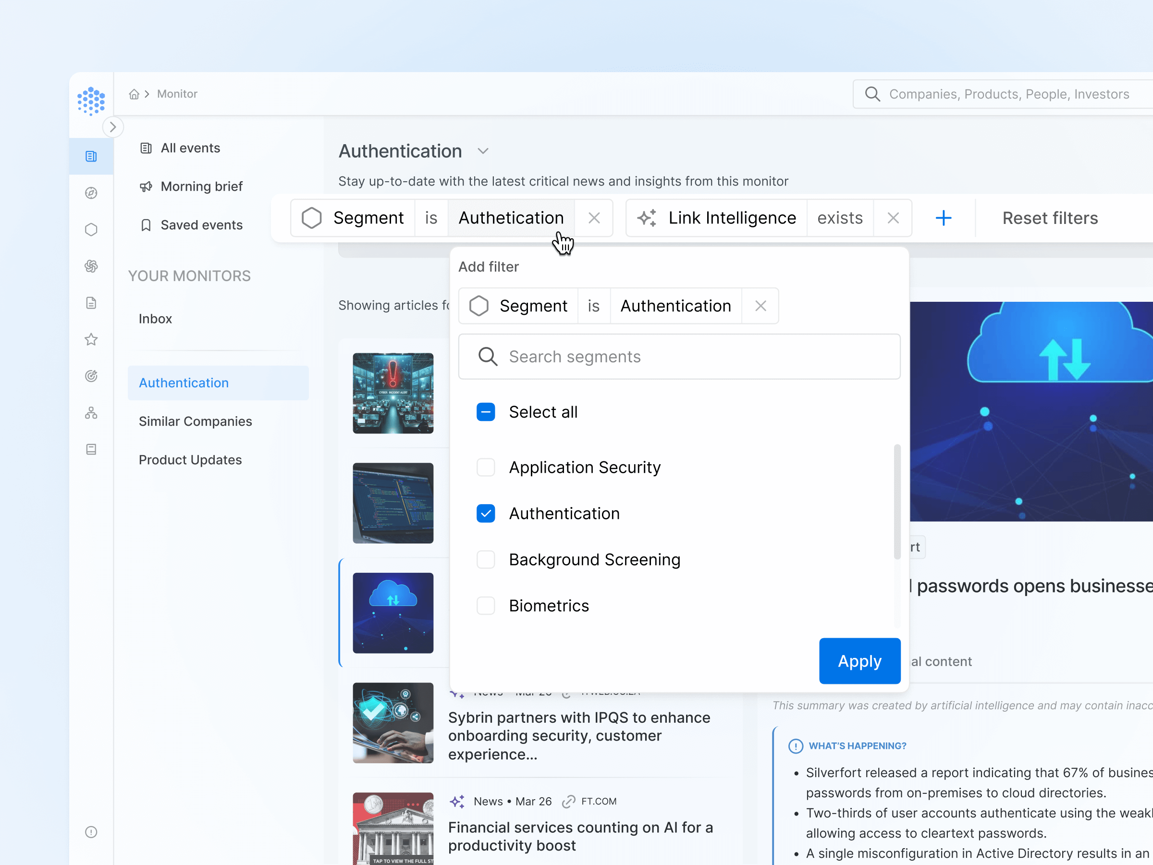The height and width of the screenshot is (865, 1153).
Task: Open Link Intelligence filter field
Action: coord(732,218)
